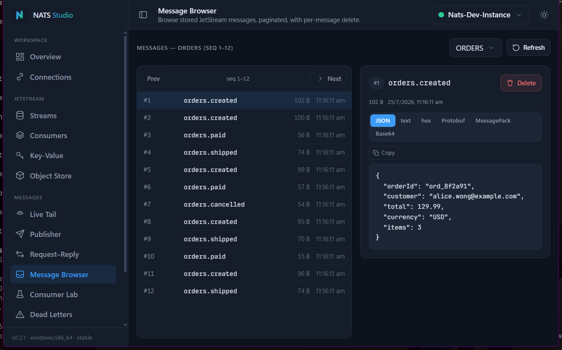Select the MessagePack format tab
The image size is (562, 350).
coord(493,120)
